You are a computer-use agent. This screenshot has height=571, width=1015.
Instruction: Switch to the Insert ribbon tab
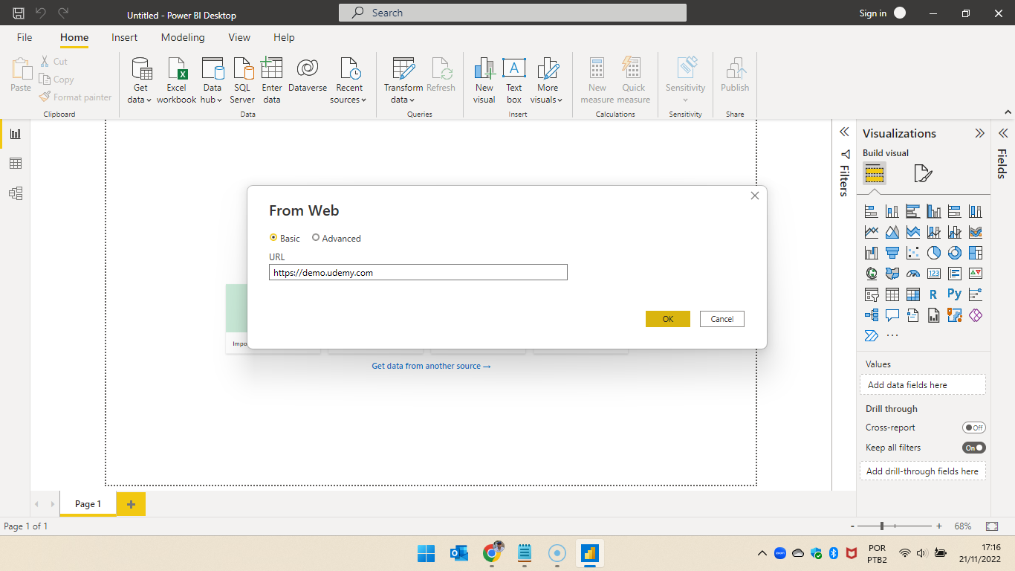[125, 37]
